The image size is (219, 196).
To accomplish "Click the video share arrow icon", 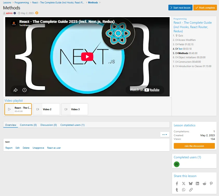I will pyautogui.click(x=16, y=90).
